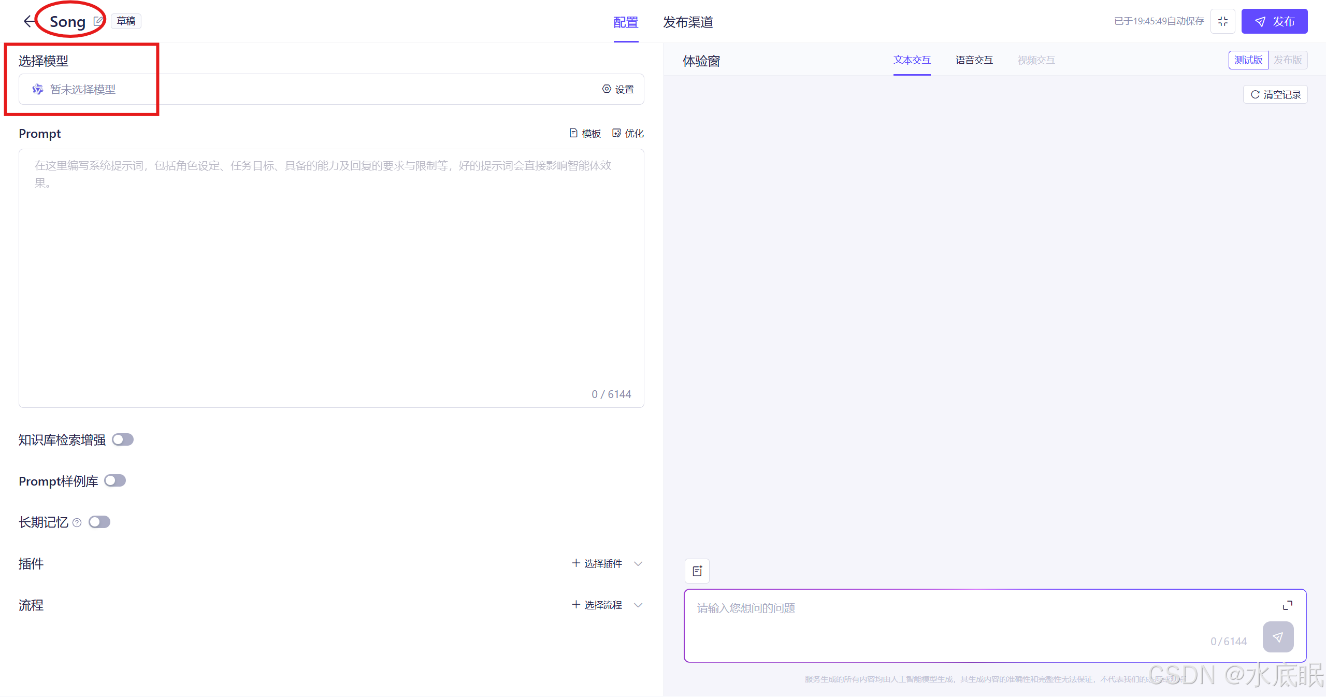Click the fullscreen collapse icon
The height and width of the screenshot is (697, 1326).
click(x=1222, y=21)
